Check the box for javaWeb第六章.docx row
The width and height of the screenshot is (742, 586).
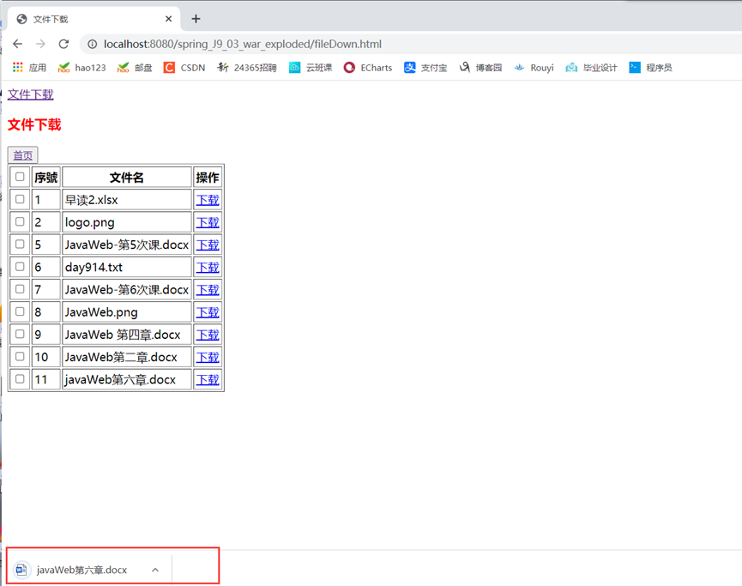click(x=20, y=379)
